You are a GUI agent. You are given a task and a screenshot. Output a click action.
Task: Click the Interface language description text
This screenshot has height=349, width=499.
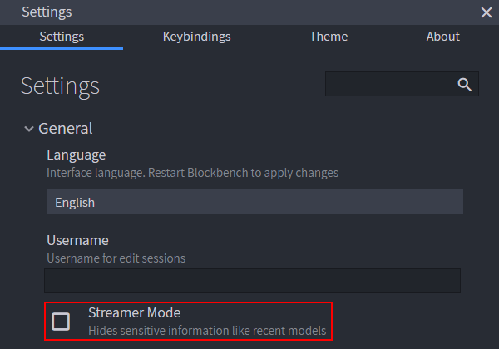pyautogui.click(x=192, y=173)
